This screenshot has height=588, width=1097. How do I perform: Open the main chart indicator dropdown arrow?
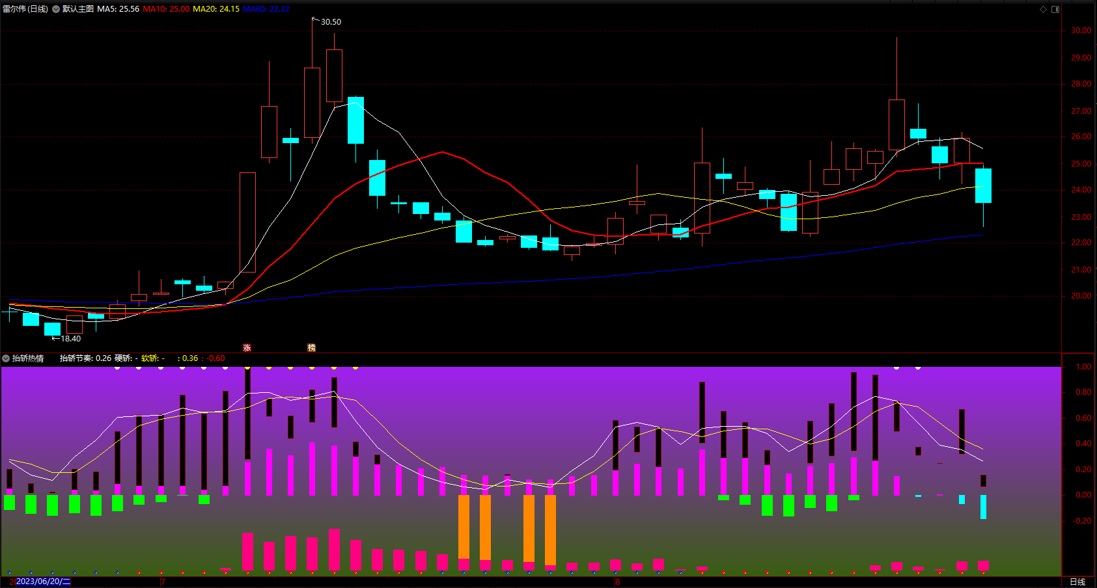point(56,9)
